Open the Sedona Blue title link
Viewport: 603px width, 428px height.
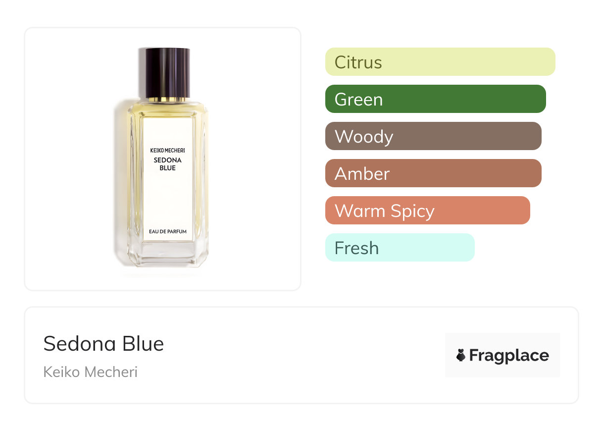pos(103,343)
